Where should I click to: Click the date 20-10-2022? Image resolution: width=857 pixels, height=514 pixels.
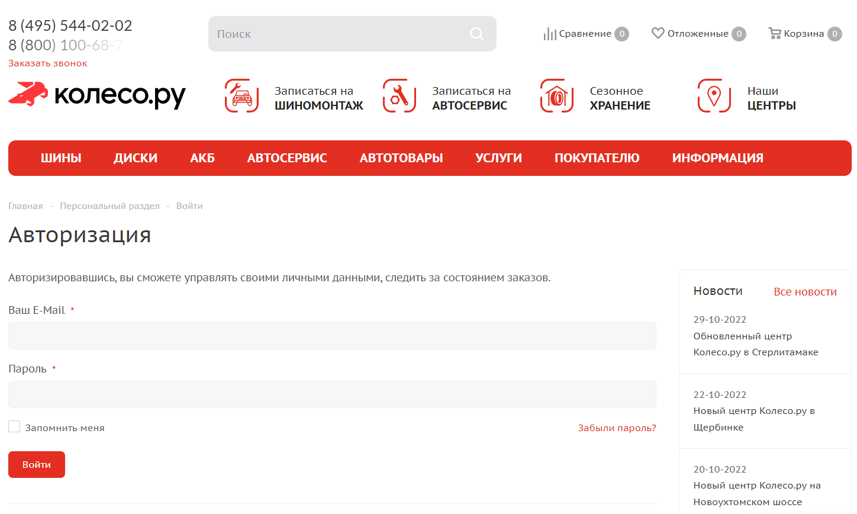pyautogui.click(x=720, y=470)
